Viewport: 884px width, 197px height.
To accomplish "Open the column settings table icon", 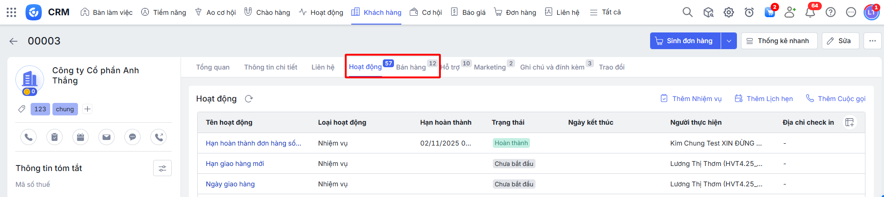I will 849,122.
